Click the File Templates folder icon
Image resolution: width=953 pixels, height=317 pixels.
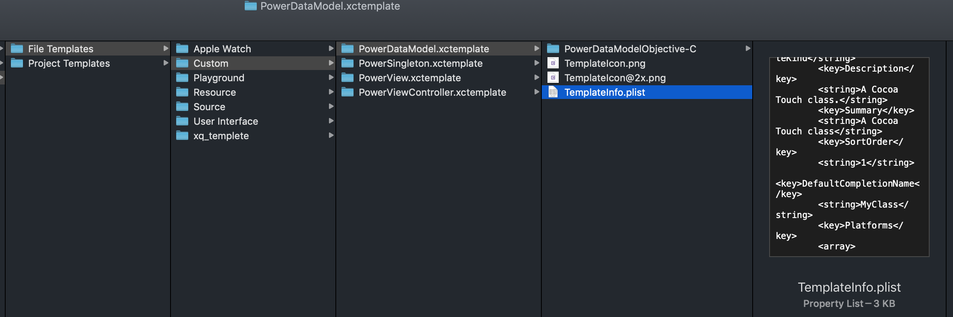pyautogui.click(x=17, y=49)
